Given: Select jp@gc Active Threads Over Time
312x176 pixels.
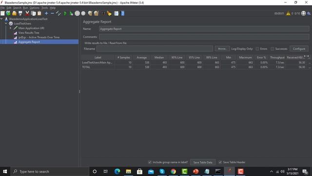Looking at the screenshot, I should point(39,37).
